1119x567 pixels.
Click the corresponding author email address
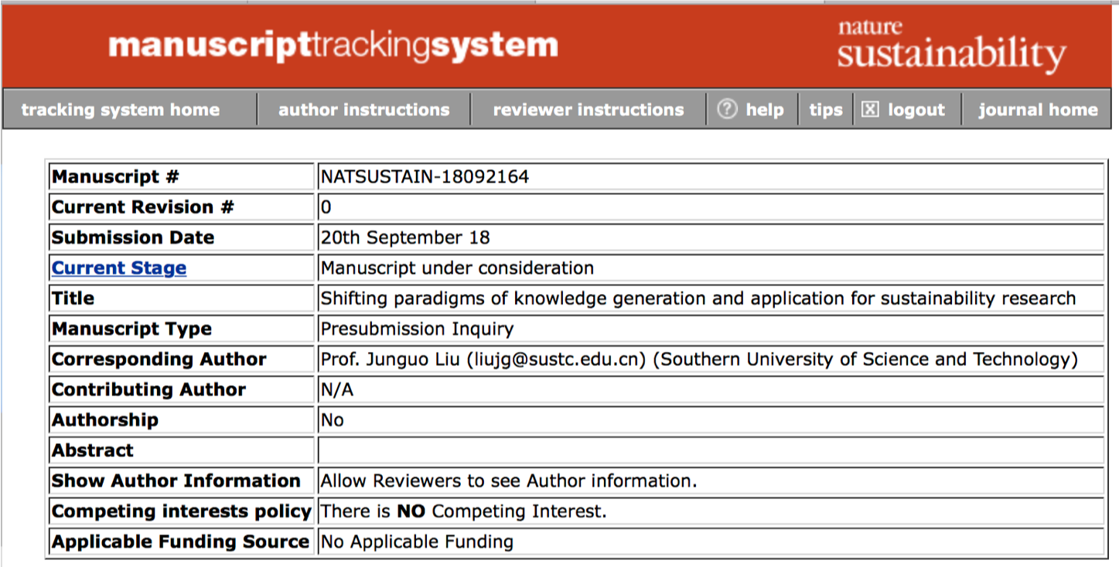558,360
